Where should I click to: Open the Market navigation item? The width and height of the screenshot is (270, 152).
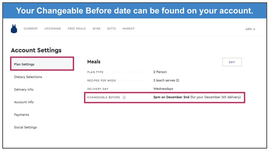coord(129,29)
